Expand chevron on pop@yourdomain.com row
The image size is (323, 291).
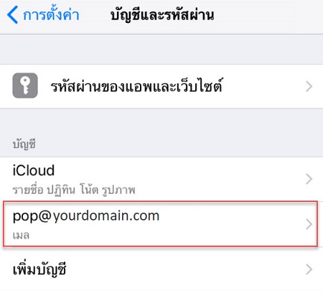pos(309,224)
